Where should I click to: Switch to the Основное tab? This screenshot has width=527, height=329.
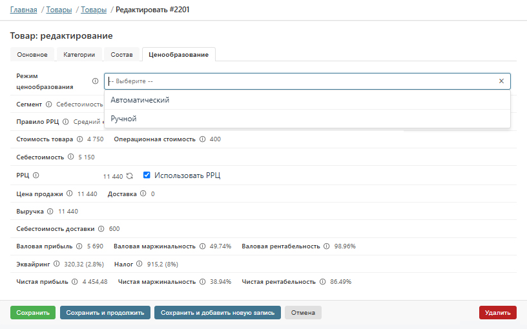pos(32,55)
